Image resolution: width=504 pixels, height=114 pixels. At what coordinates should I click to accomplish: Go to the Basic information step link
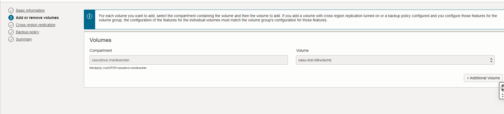[x=30, y=10]
